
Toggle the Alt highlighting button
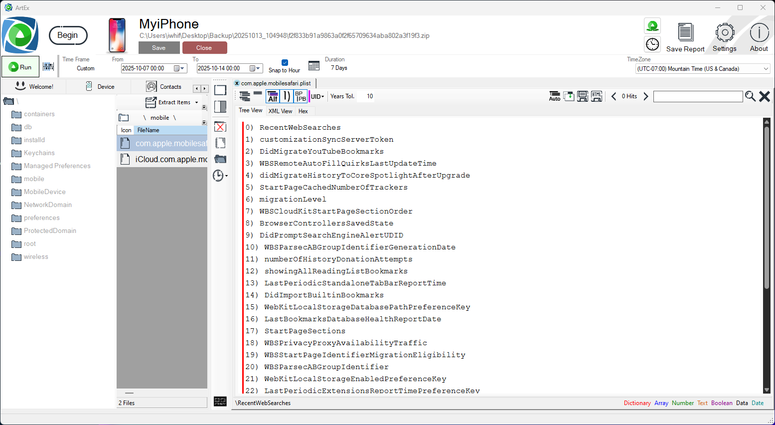273,96
